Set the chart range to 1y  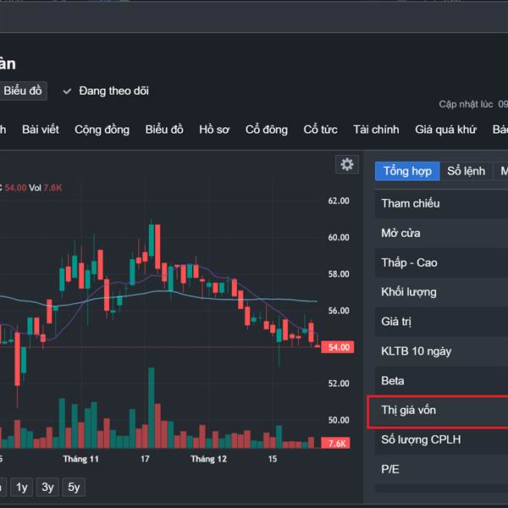coord(22,487)
